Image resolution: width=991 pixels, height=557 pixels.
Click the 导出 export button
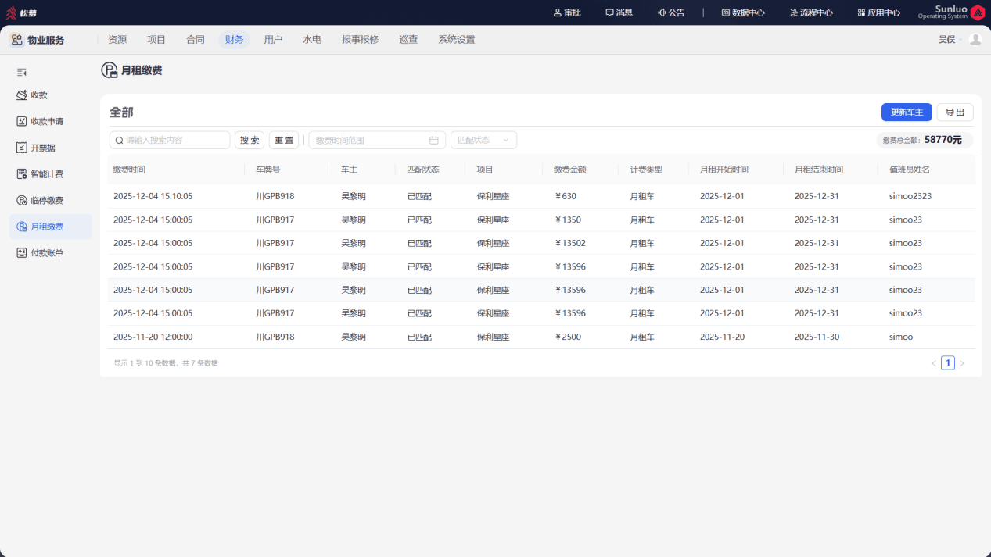(955, 112)
